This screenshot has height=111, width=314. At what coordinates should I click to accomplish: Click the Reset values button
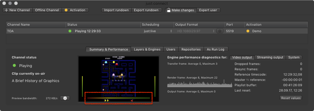pyautogui.click(x=291, y=98)
